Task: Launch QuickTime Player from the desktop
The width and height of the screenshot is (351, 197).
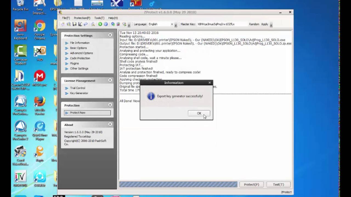Action: 40,131
